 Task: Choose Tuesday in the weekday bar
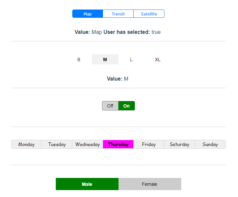point(57,144)
